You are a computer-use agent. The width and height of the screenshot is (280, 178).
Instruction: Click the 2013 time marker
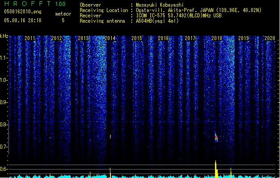click(x=83, y=38)
